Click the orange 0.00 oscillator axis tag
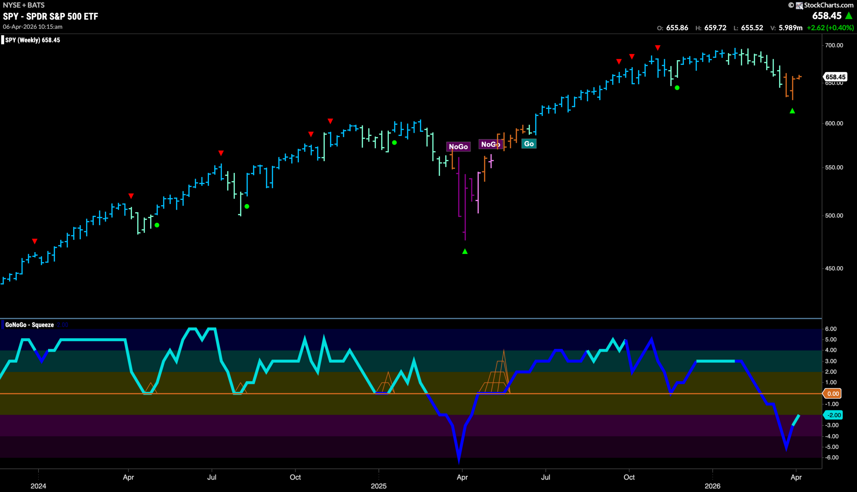The width and height of the screenshot is (857, 492). pyautogui.click(x=833, y=394)
